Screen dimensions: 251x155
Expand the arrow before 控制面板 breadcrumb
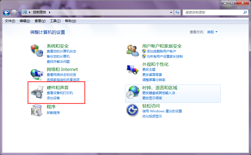click(x=29, y=12)
